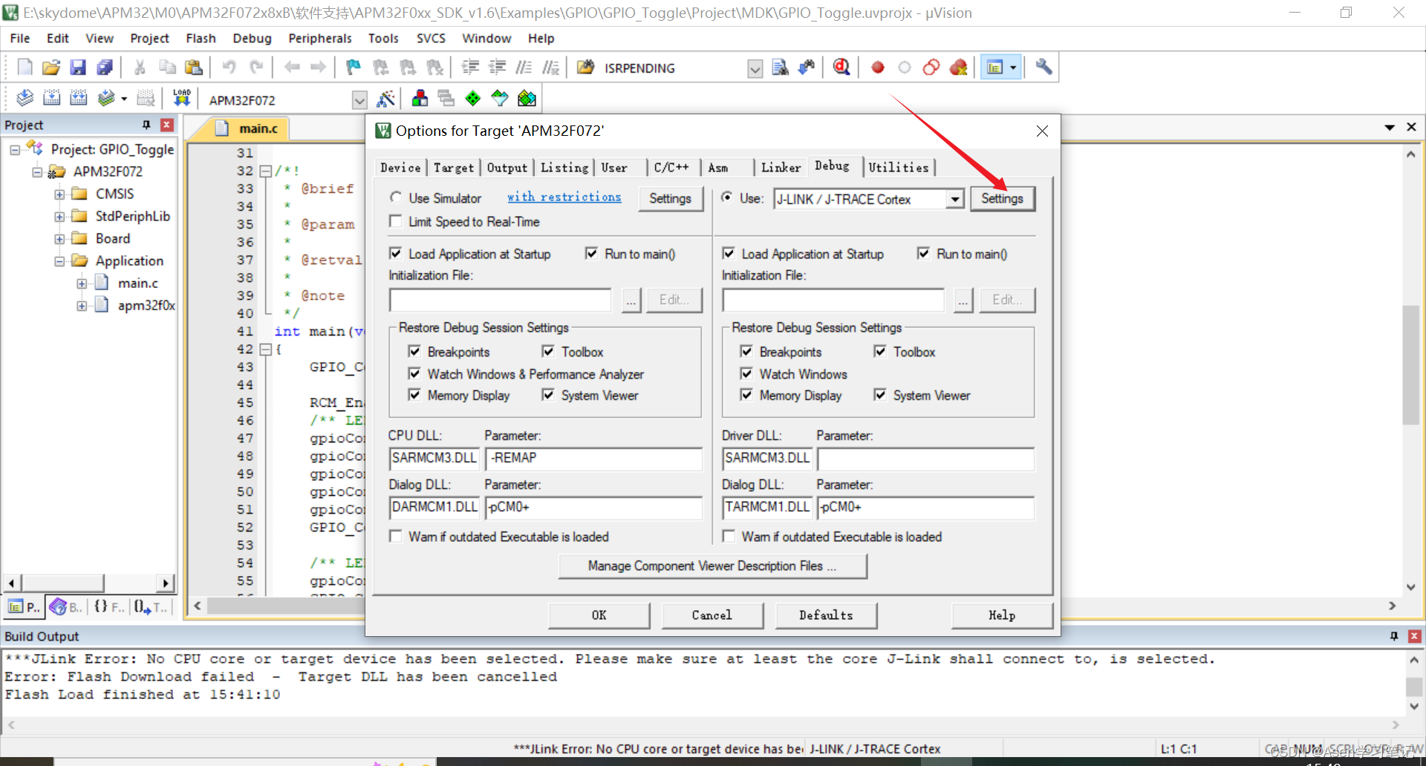
Task: Toggle driver-side System Viewer checkbox
Action: (x=880, y=395)
